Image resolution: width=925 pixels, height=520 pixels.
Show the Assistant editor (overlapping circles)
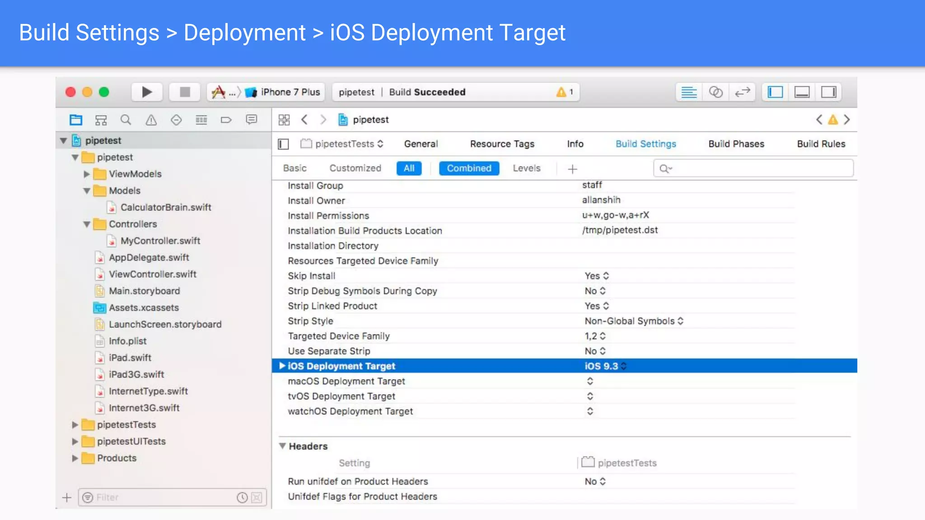click(715, 92)
